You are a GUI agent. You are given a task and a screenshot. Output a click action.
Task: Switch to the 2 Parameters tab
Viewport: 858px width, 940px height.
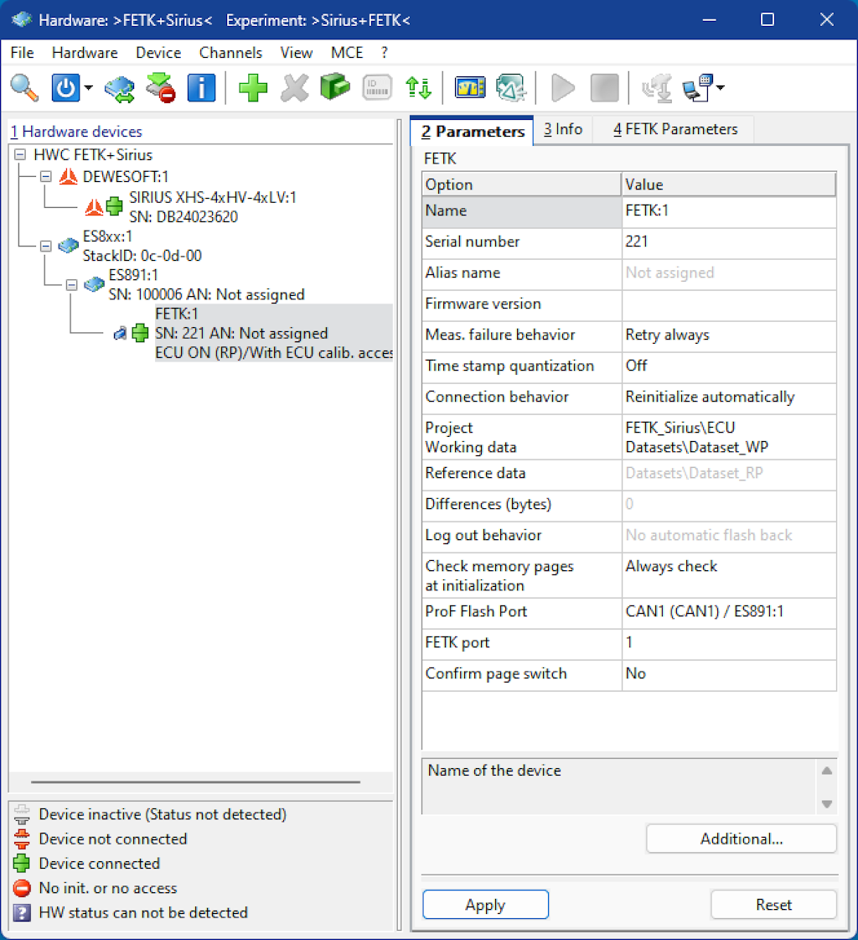click(472, 132)
